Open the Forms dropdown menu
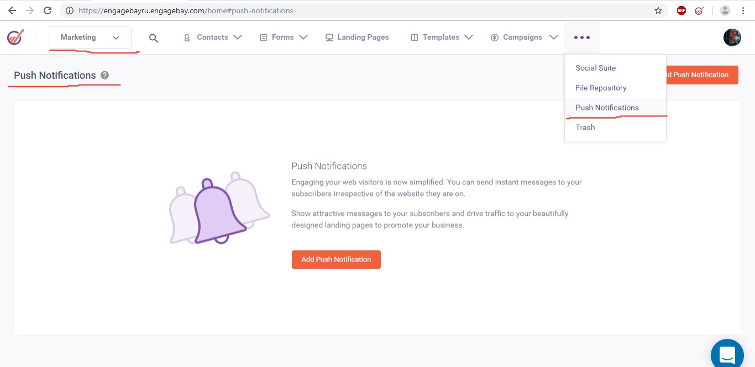The image size is (755, 367). pyautogui.click(x=284, y=38)
